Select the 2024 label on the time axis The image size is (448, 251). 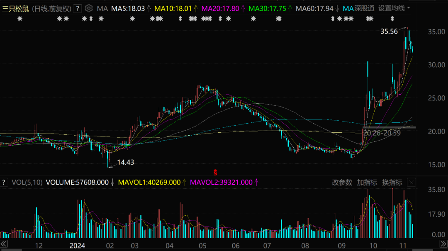[x=77, y=246]
